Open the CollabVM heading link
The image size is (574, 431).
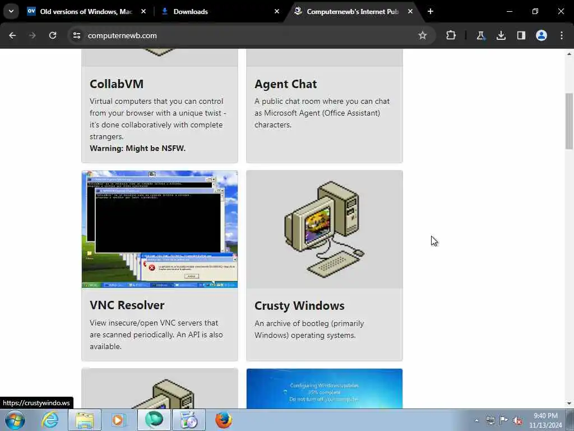[117, 84]
